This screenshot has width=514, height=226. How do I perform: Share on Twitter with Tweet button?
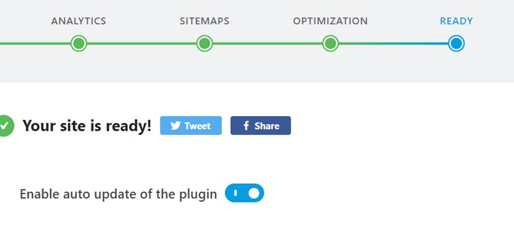tap(191, 126)
